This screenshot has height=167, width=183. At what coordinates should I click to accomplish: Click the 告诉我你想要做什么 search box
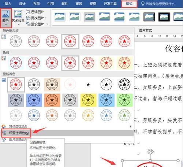tap(160, 4)
